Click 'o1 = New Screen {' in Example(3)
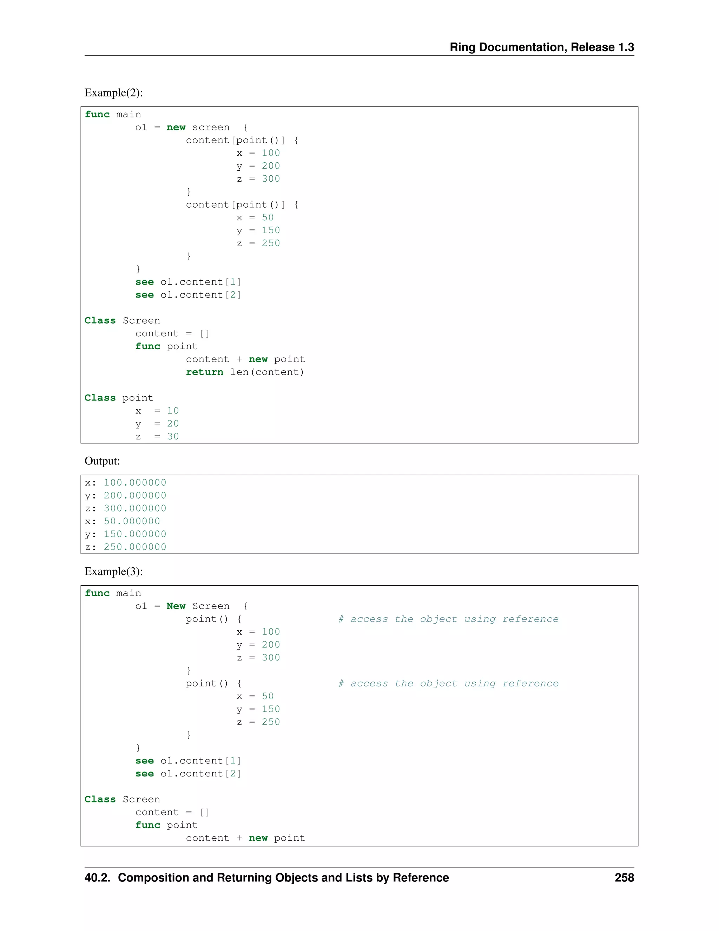This screenshot has width=719, height=931. [192, 606]
